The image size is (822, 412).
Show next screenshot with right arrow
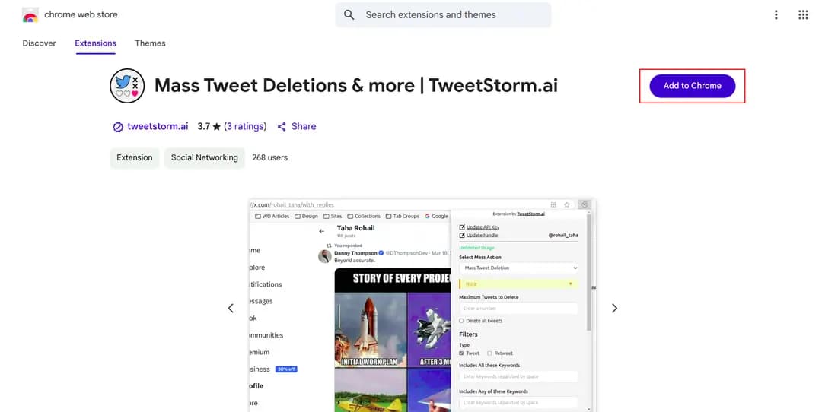click(x=614, y=309)
